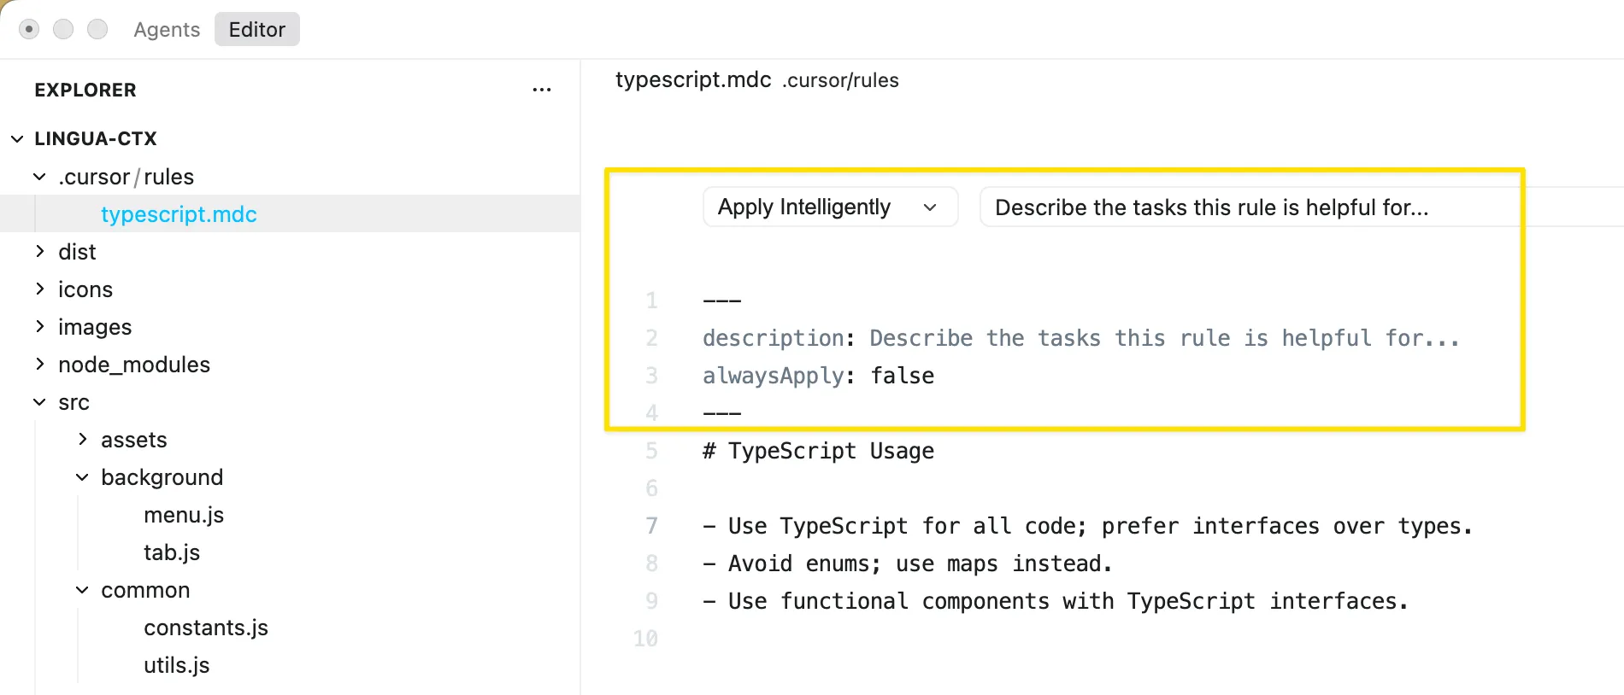Open the Apply Intelligently dropdown
1624x695 pixels.
click(829, 207)
